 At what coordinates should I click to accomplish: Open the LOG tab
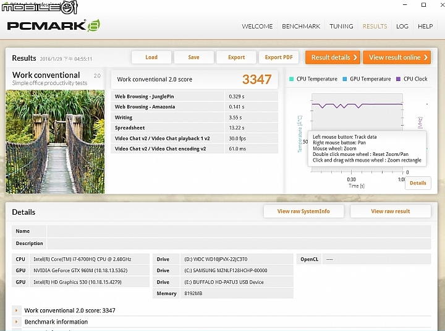click(402, 27)
